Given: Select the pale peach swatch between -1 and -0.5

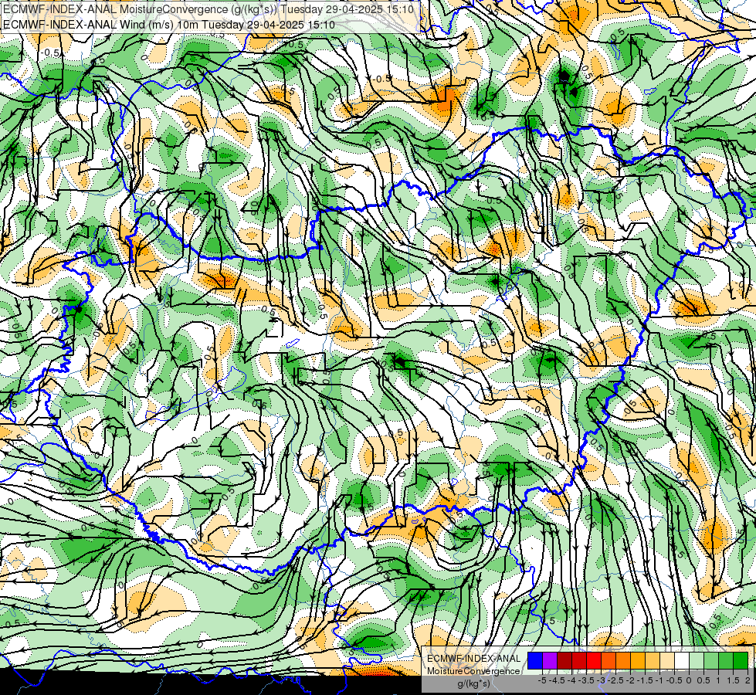Looking at the screenshot, I should 667,661.
